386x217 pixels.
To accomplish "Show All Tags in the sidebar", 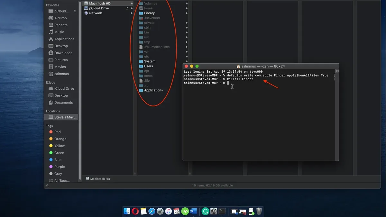I will click(x=59, y=181).
